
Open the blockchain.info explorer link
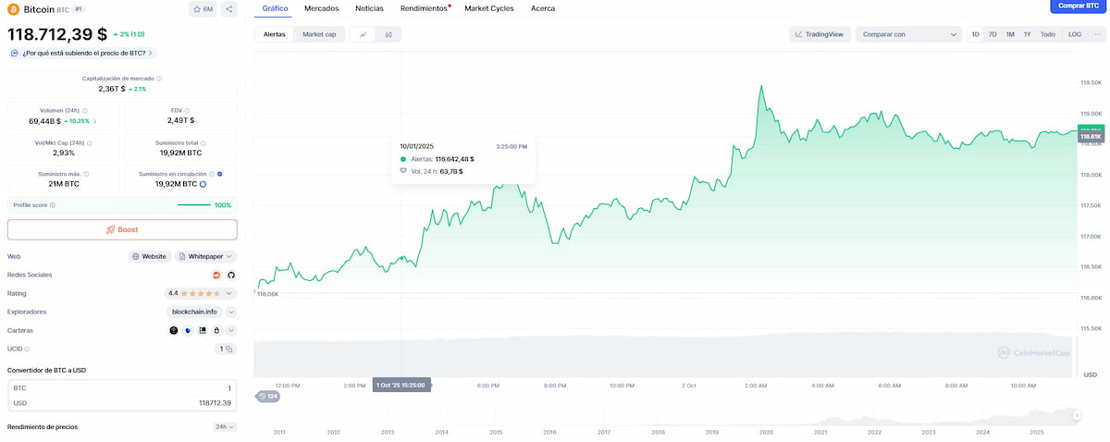point(194,312)
